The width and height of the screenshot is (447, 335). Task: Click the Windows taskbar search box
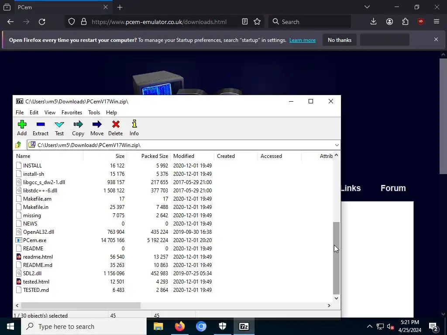84,326
